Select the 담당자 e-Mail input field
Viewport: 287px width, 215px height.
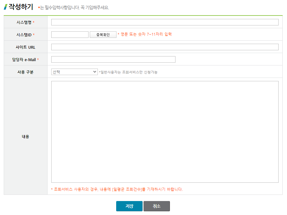click(113, 59)
